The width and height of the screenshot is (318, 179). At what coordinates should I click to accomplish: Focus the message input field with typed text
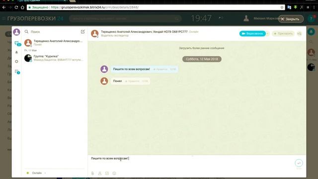[191, 163]
